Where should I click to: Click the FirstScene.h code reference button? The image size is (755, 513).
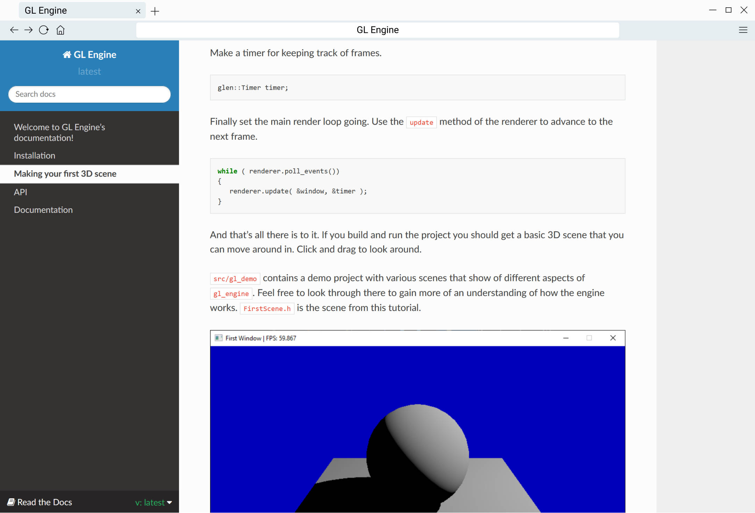[266, 308]
